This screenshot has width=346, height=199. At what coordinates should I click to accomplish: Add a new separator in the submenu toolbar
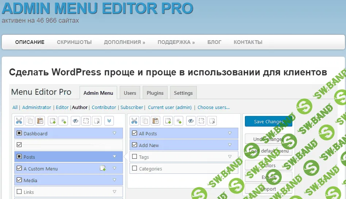pos(178,121)
